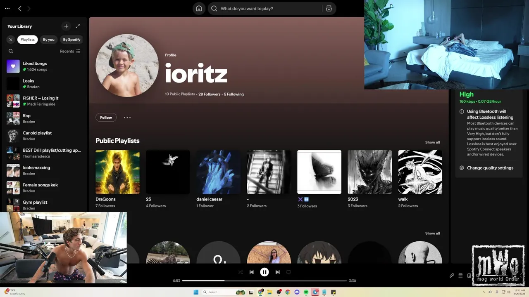The width and height of the screenshot is (529, 297).
Task: Open File Explorer from the taskbar
Action: tap(270, 292)
